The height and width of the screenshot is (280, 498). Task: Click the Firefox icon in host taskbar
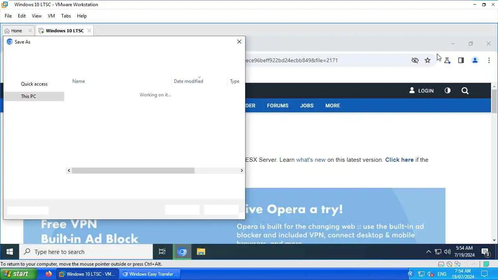(x=49, y=274)
